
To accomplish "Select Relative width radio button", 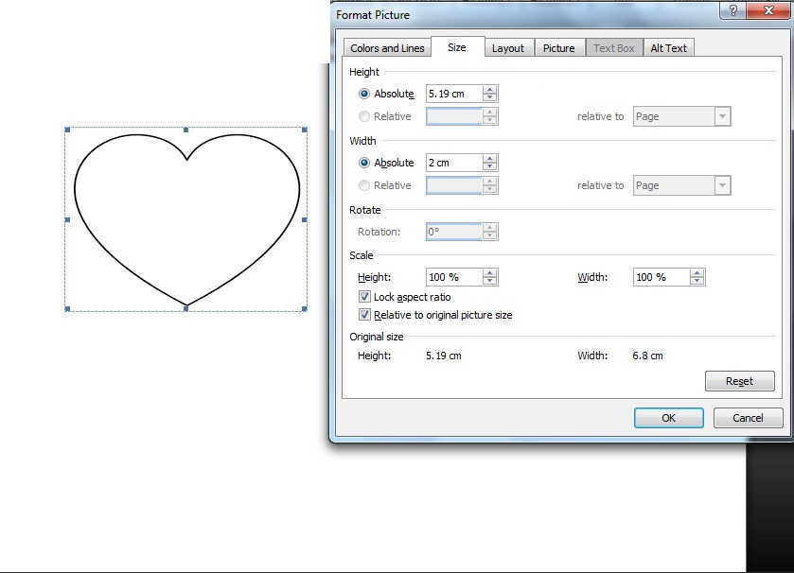I will click(x=364, y=185).
